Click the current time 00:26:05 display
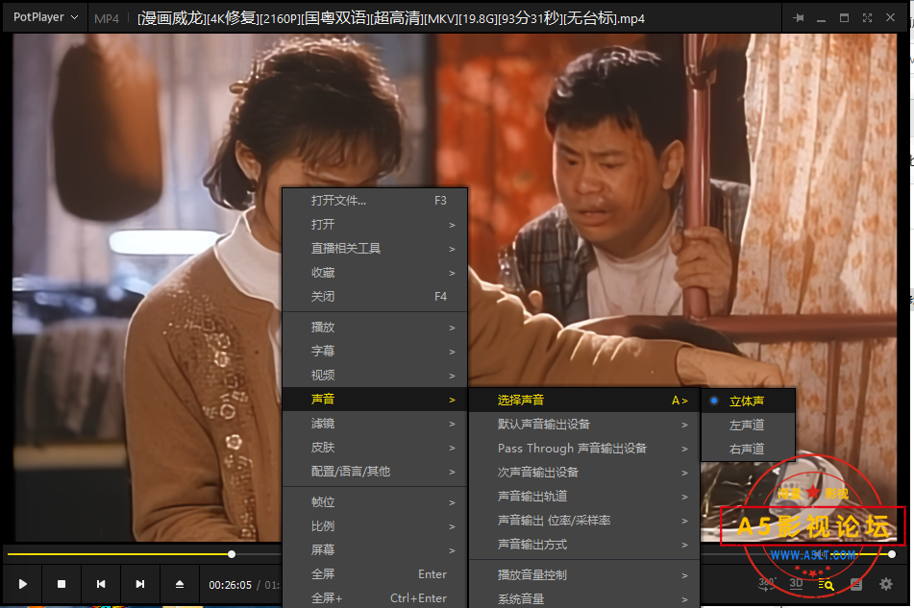 click(x=231, y=585)
